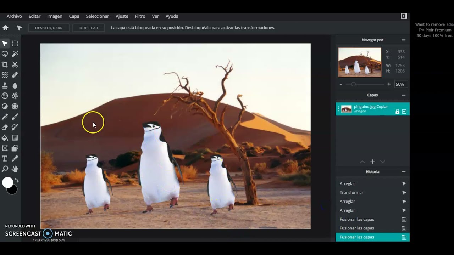This screenshot has width=454, height=255.
Task: Move layer up with the chevron
Action: (362, 162)
